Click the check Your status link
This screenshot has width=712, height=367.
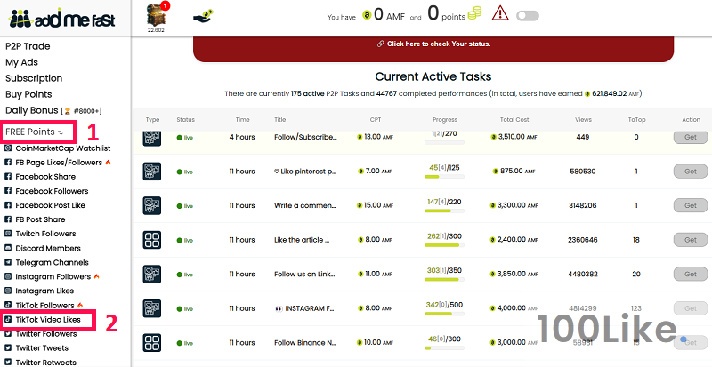433,44
